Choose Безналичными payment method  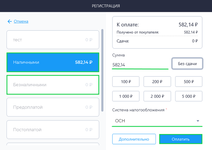[x=53, y=85]
